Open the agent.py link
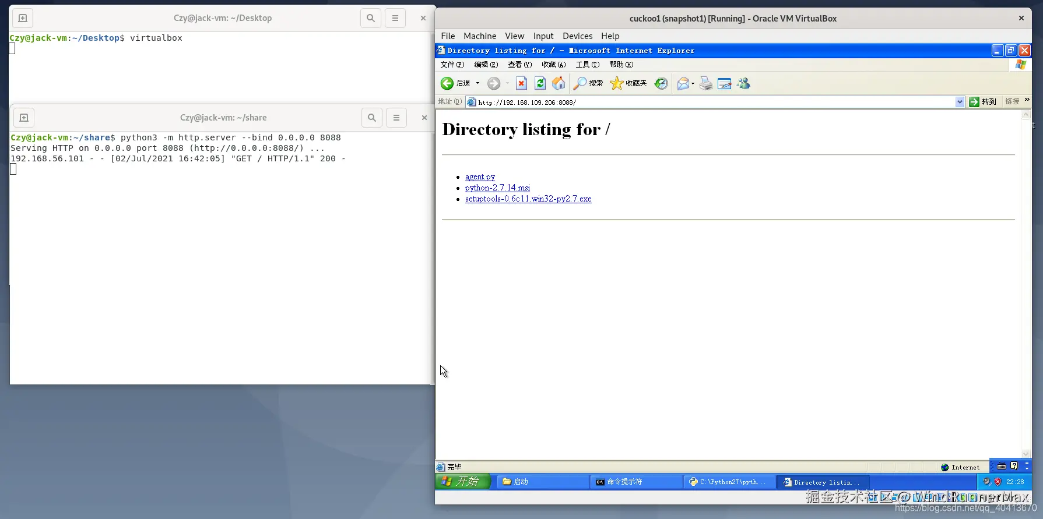Viewport: 1043px width, 519px height. coord(480,177)
